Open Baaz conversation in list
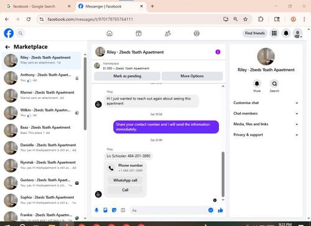The image size is (311, 226). tap(42, 130)
